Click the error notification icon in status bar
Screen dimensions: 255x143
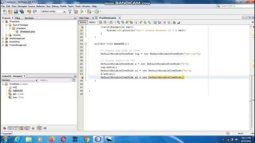[x=228, y=133]
